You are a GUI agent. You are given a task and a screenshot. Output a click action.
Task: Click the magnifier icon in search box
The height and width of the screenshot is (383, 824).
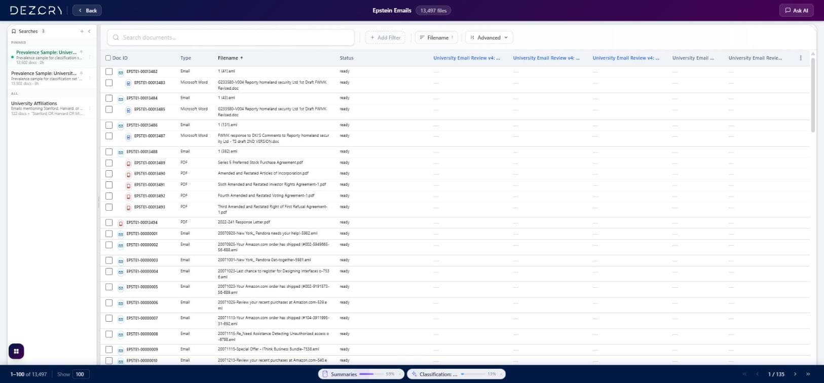[x=116, y=37]
